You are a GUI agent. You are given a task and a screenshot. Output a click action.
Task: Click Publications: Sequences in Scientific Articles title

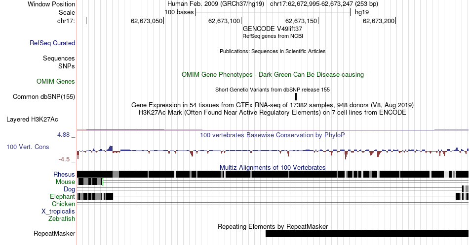pyautogui.click(x=273, y=51)
